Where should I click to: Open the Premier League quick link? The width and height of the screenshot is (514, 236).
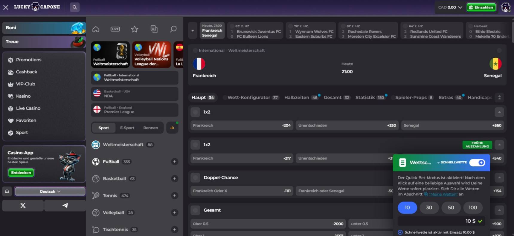(135, 110)
